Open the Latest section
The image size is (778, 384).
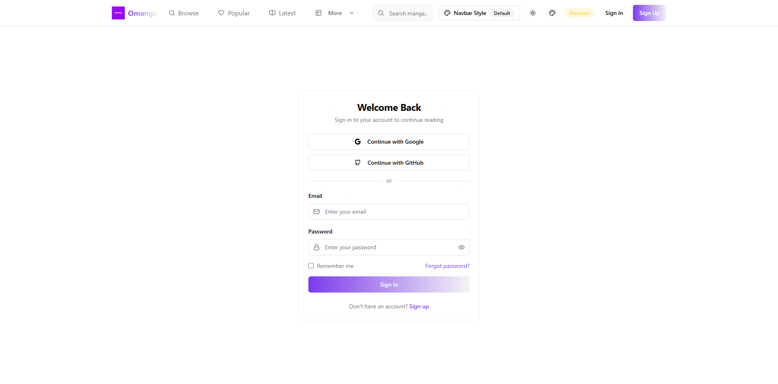282,13
